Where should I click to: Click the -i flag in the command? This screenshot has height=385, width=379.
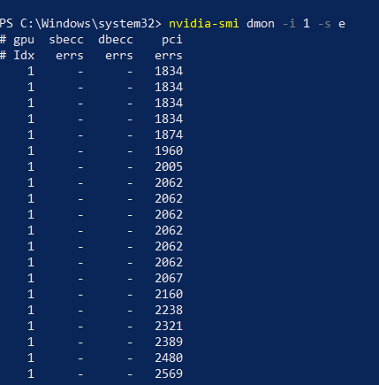pos(289,24)
